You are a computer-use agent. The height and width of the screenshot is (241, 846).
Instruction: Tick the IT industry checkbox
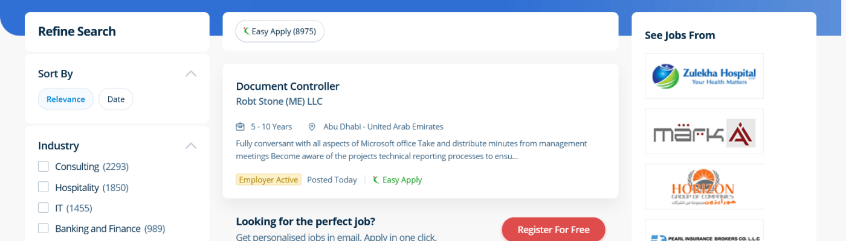tap(44, 208)
